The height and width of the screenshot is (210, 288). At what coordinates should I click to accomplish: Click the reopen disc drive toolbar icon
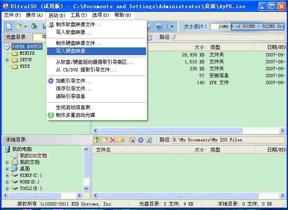34,27
